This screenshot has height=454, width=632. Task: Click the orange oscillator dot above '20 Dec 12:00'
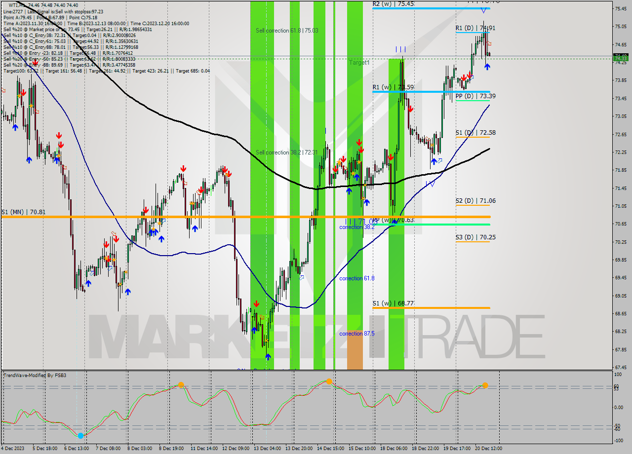pyautogui.click(x=485, y=385)
